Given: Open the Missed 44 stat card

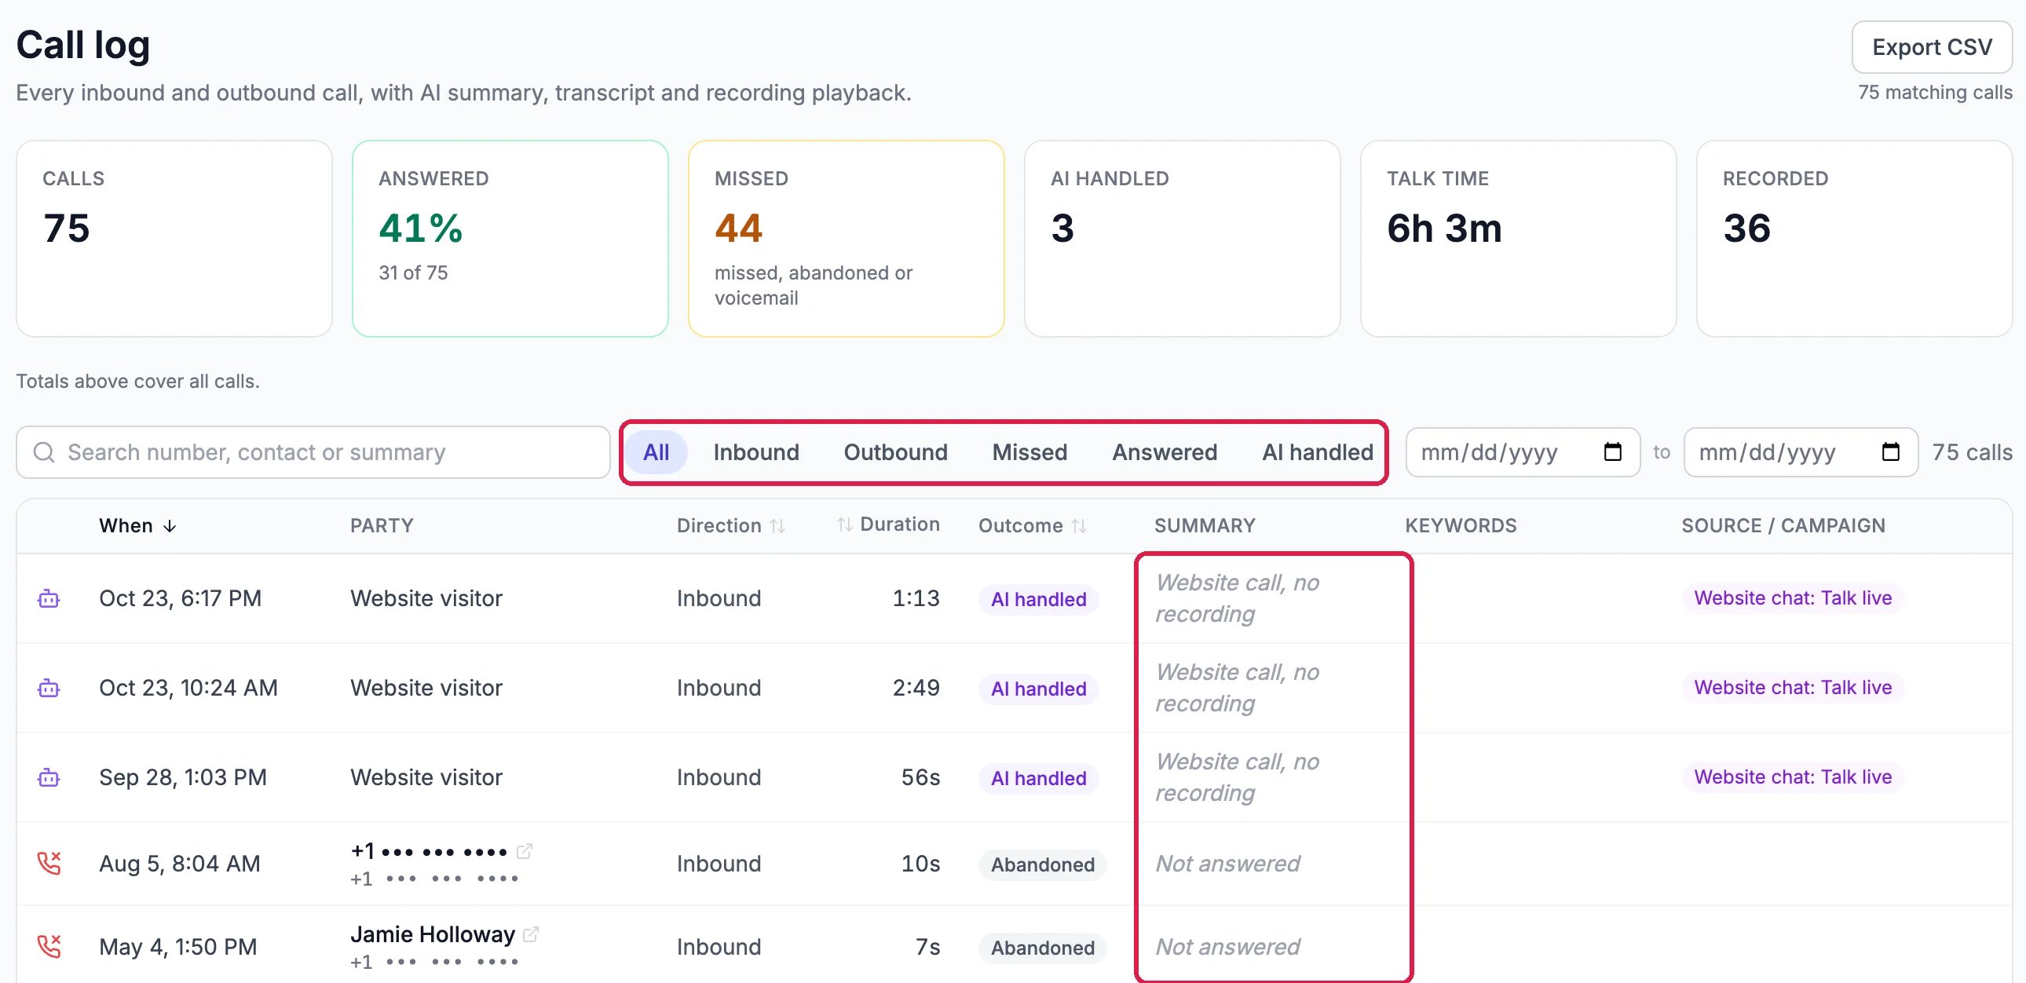Looking at the screenshot, I should pos(847,238).
